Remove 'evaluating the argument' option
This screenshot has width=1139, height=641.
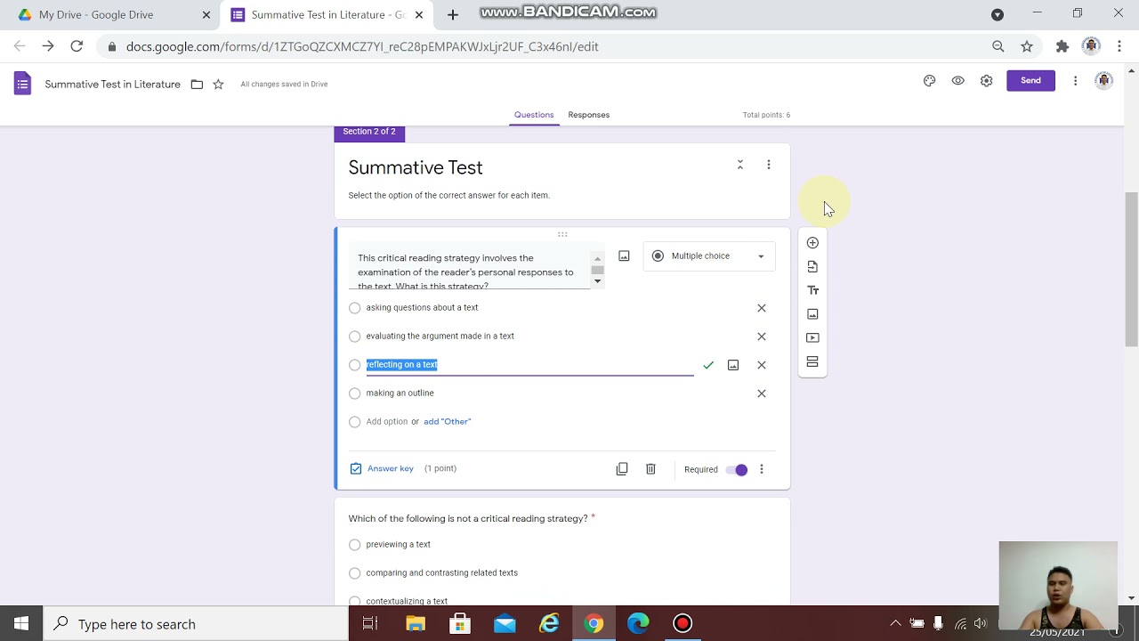point(761,337)
